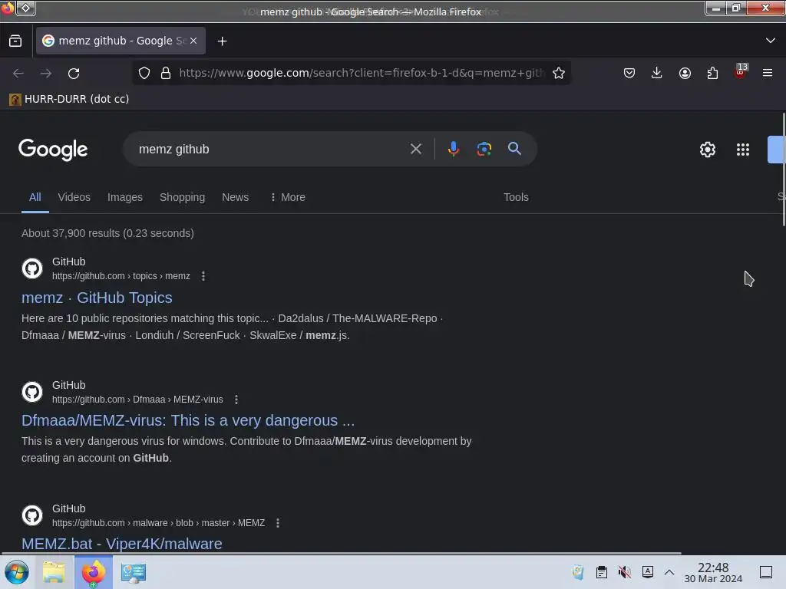Click the GitHub favicon of first result

coord(32,268)
